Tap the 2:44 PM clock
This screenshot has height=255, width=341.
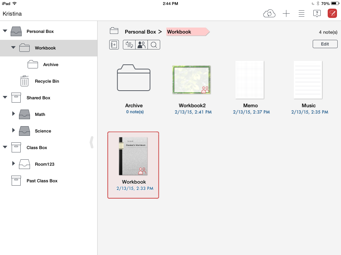[170, 3]
